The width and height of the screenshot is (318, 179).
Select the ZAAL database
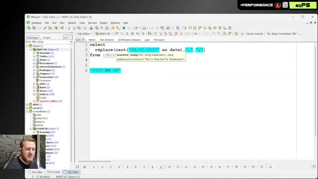coord(39,115)
